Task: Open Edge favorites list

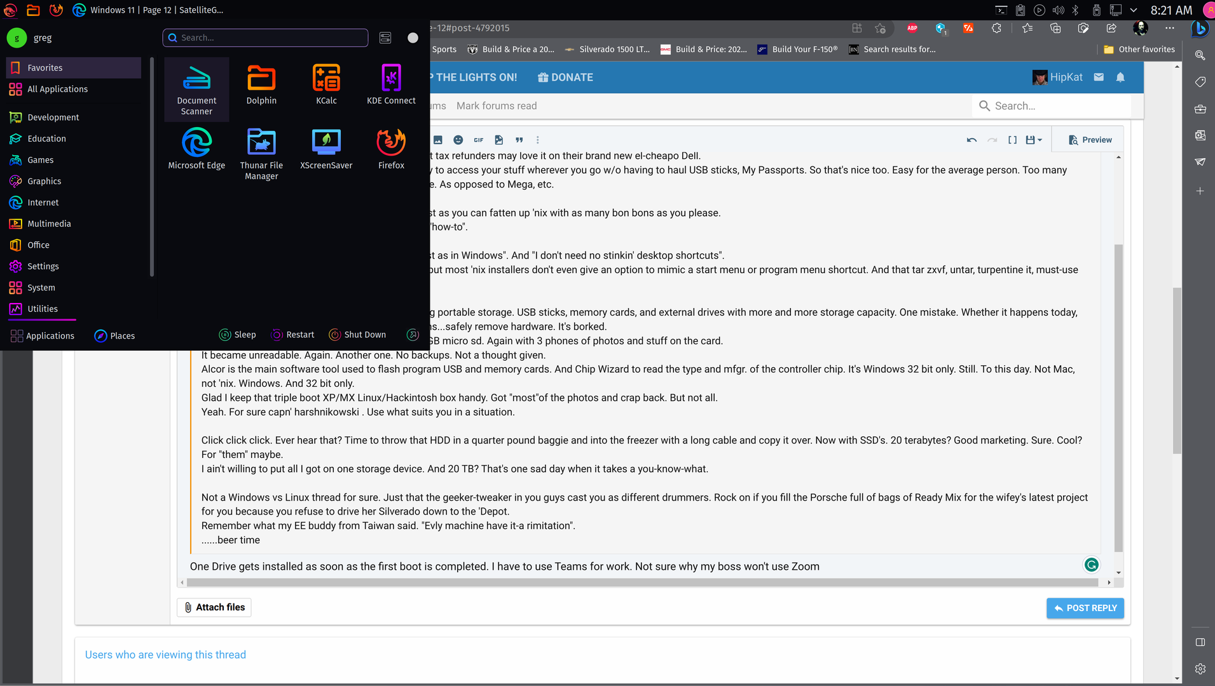Action: [1027, 28]
